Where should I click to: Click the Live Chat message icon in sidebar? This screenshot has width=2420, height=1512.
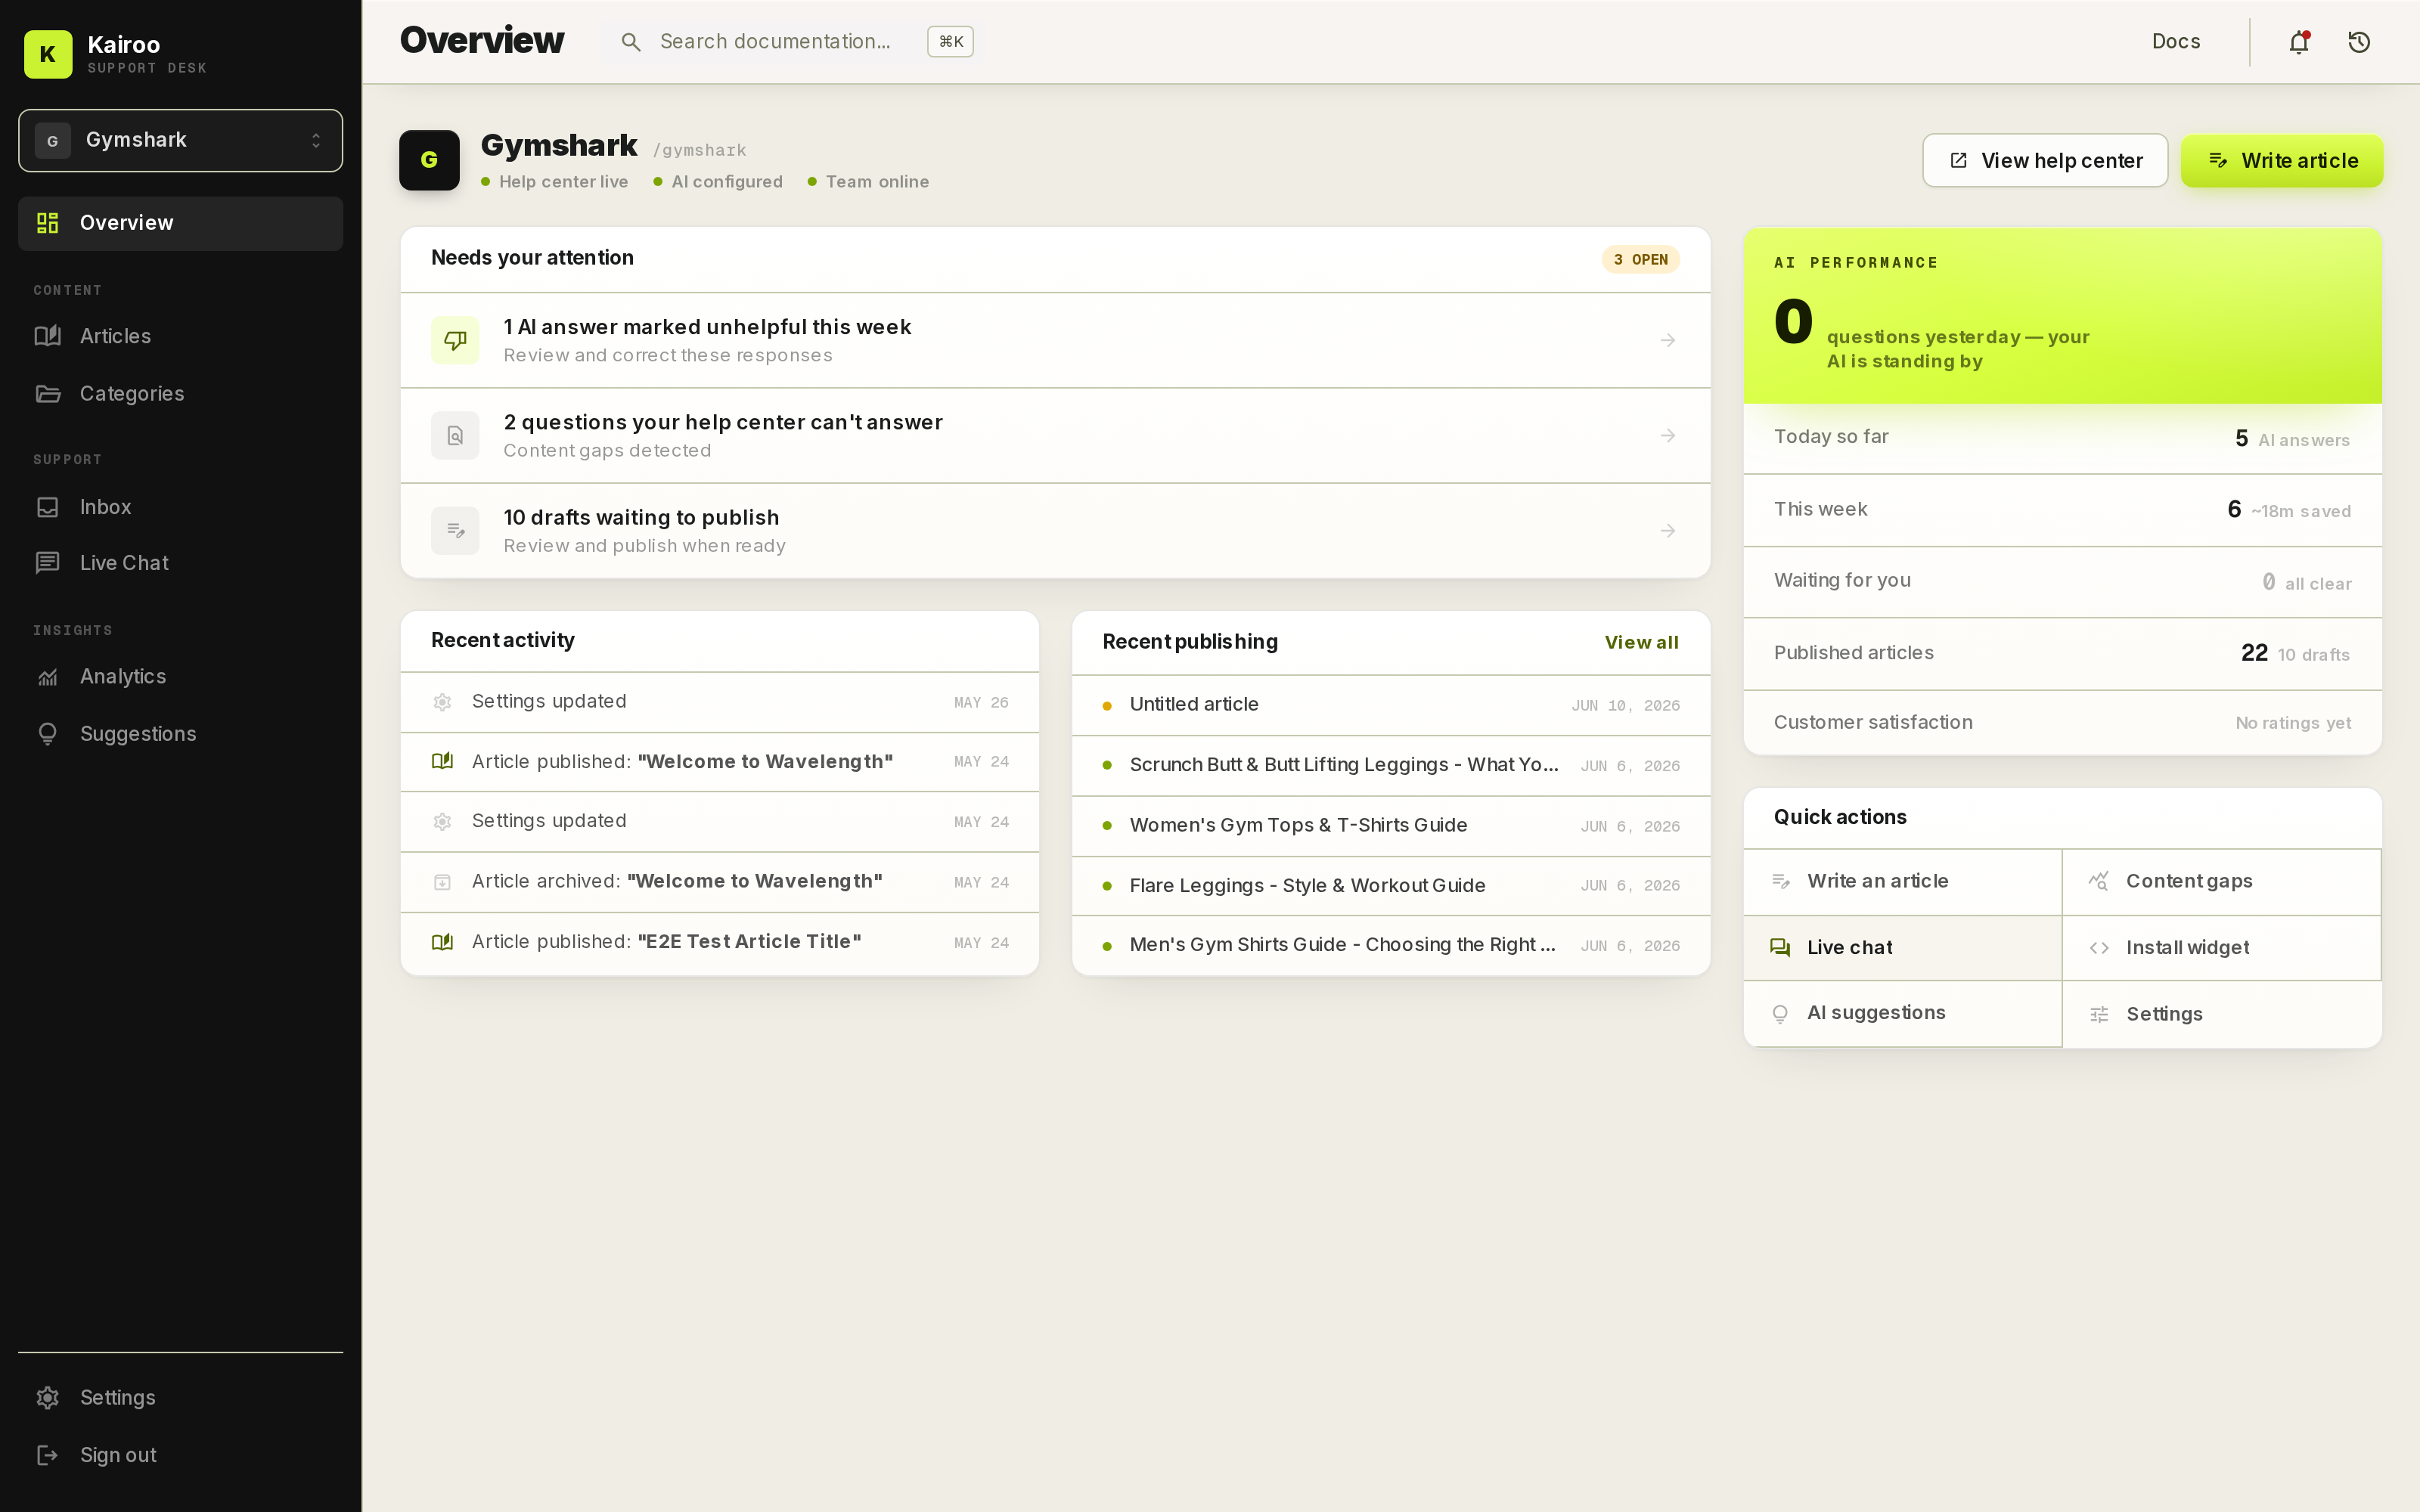click(x=48, y=563)
